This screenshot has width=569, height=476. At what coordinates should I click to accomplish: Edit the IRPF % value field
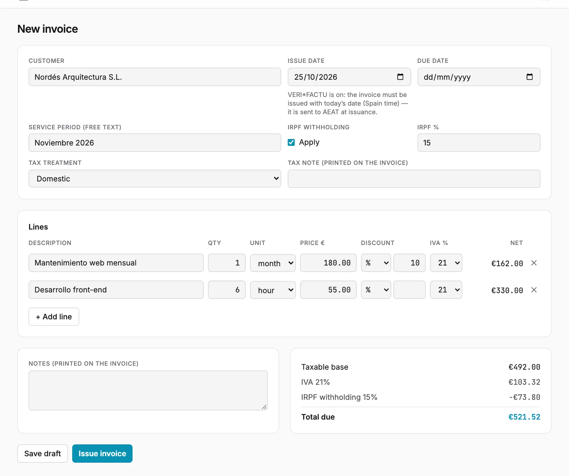[x=479, y=143]
